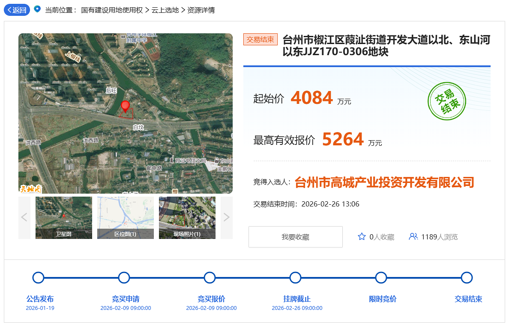This screenshot has width=509, height=327.
Task: Show next thumbnails with right arrow
Action: tap(226, 218)
